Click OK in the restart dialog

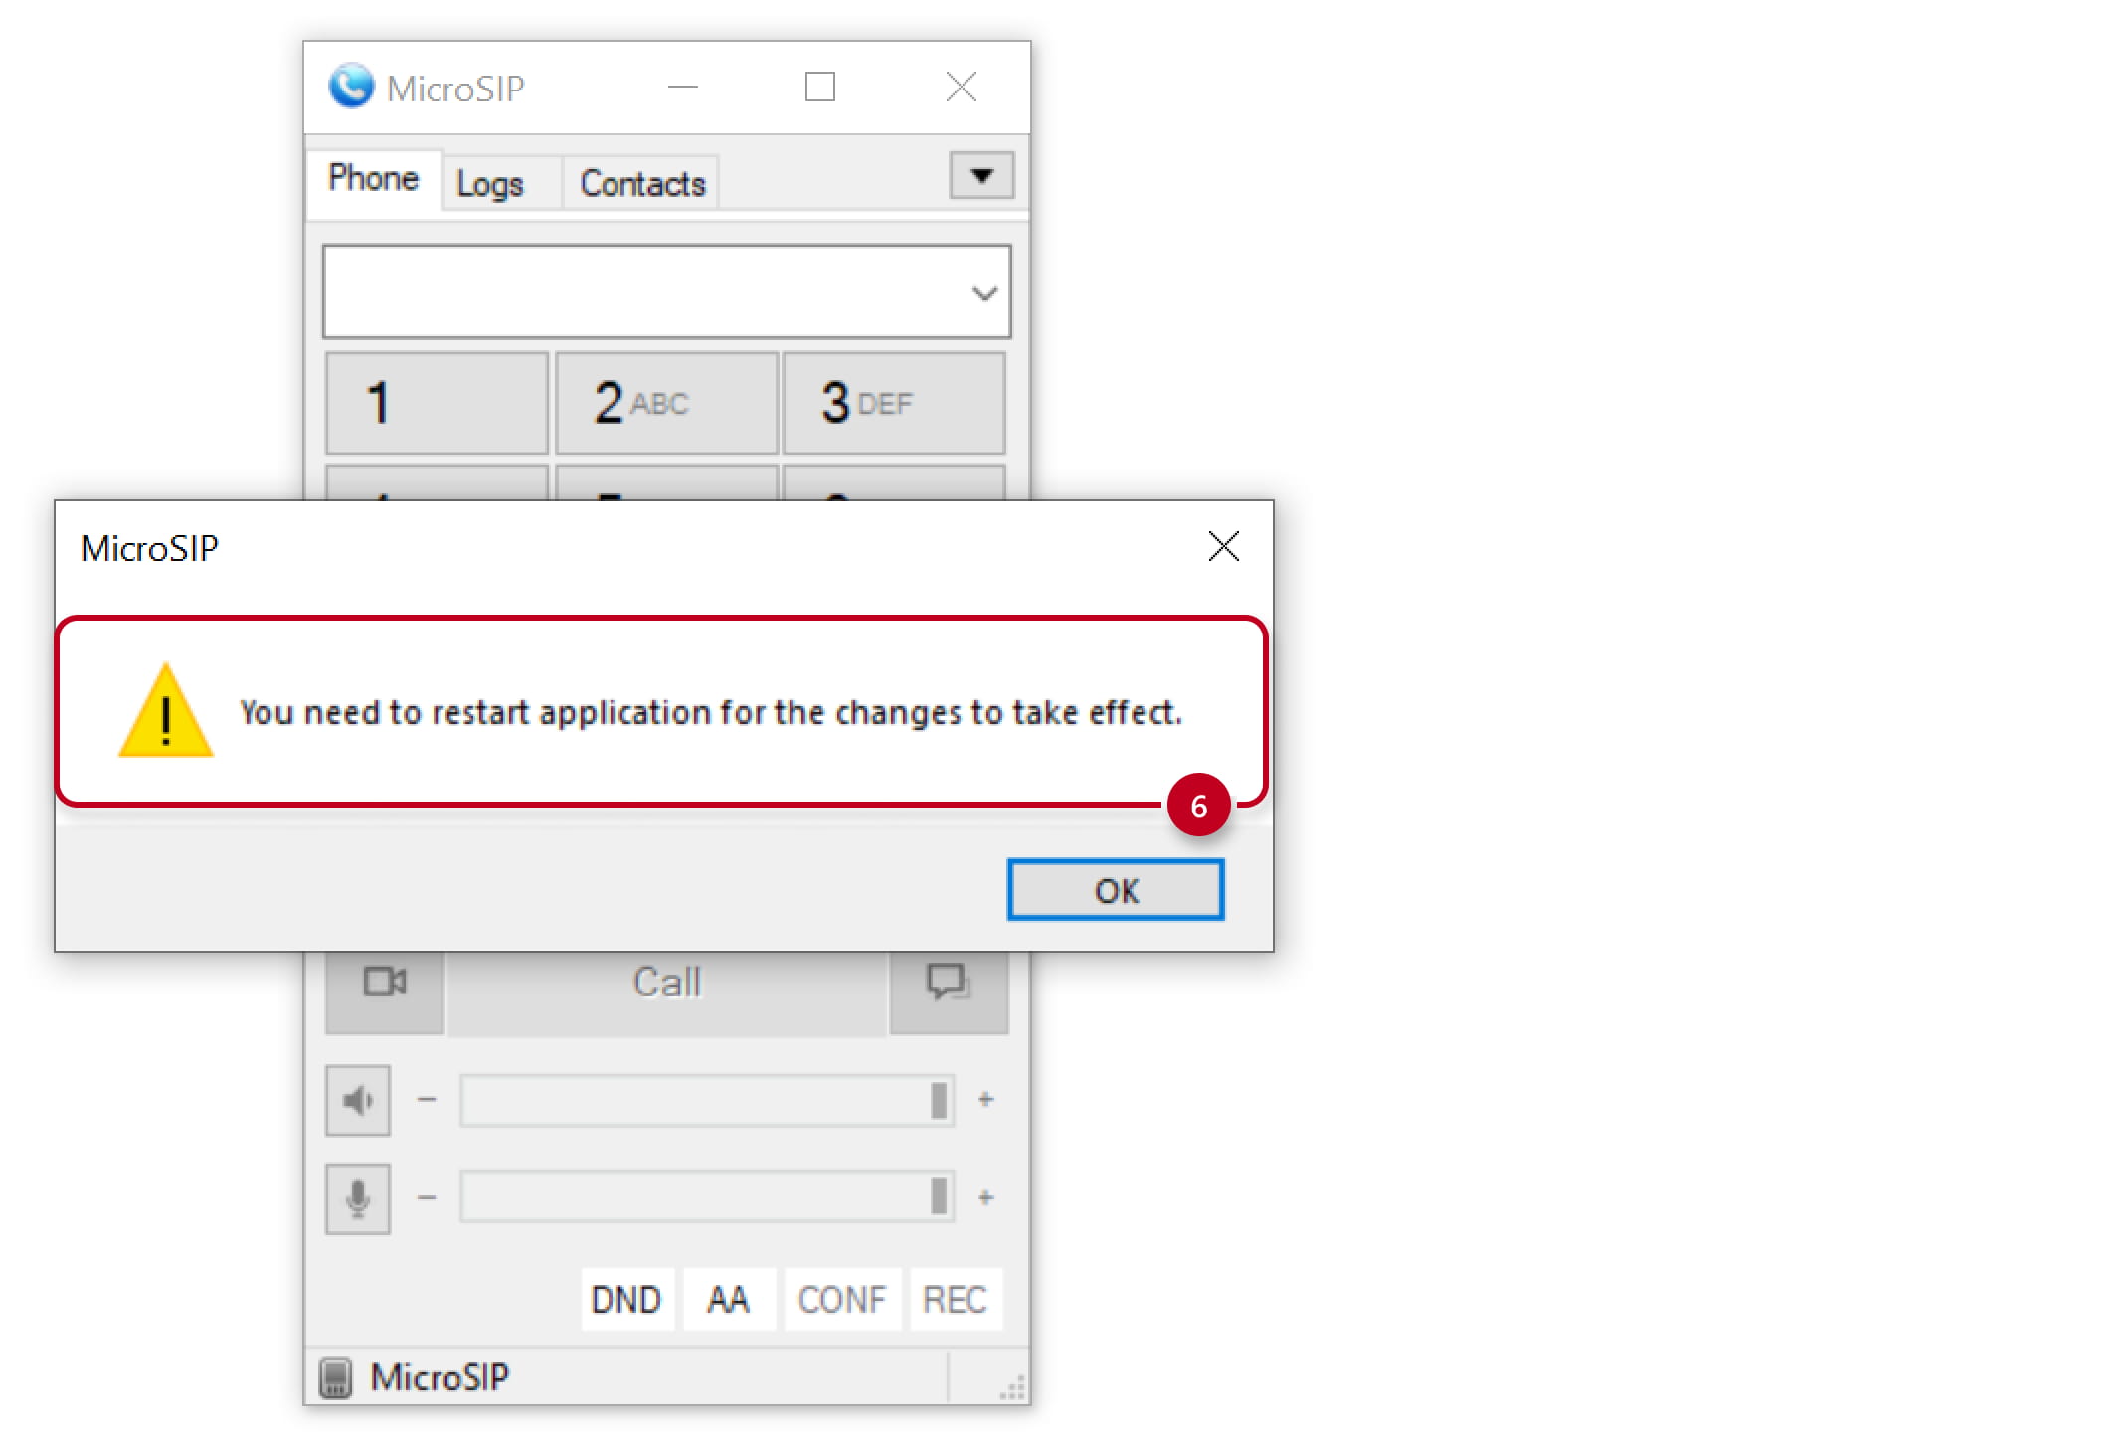(1116, 890)
